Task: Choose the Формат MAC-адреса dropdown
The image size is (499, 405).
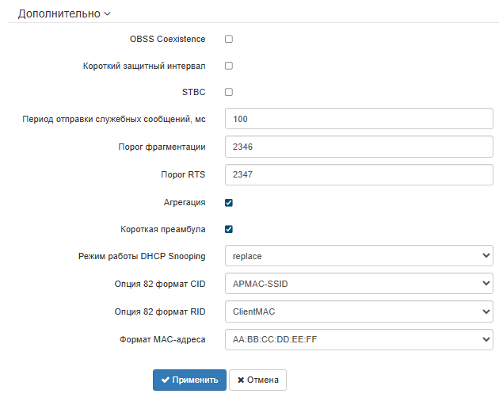Action: tap(359, 339)
